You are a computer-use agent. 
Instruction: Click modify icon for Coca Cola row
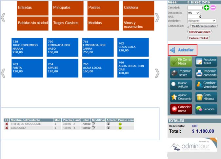click(x=94, y=128)
